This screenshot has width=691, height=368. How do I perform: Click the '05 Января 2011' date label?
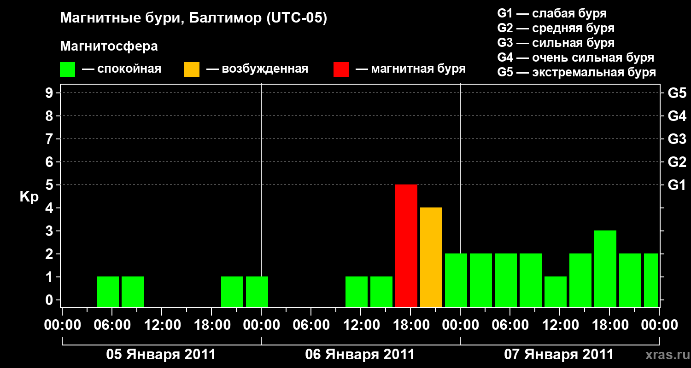161,354
